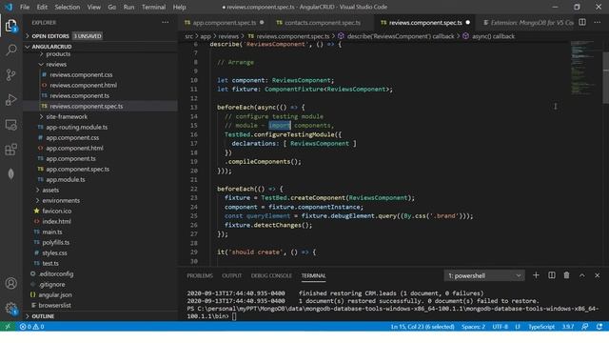This screenshot has width=609, height=343.
Task: Create a new terminal with plus icon
Action: 536,275
